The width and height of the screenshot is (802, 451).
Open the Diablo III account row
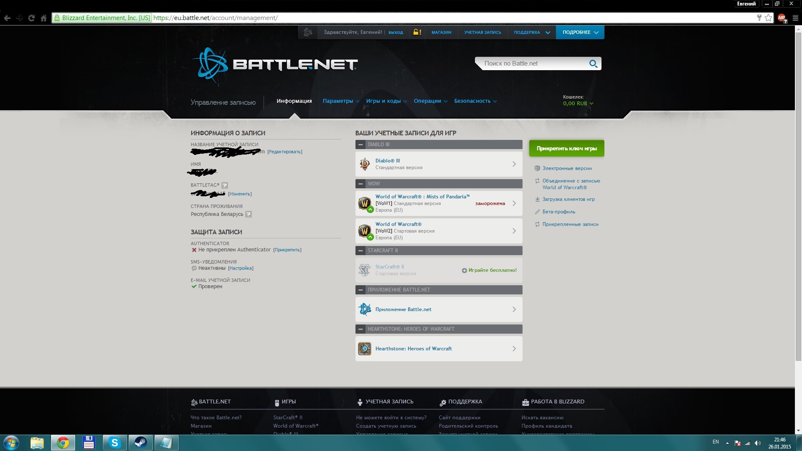(439, 164)
